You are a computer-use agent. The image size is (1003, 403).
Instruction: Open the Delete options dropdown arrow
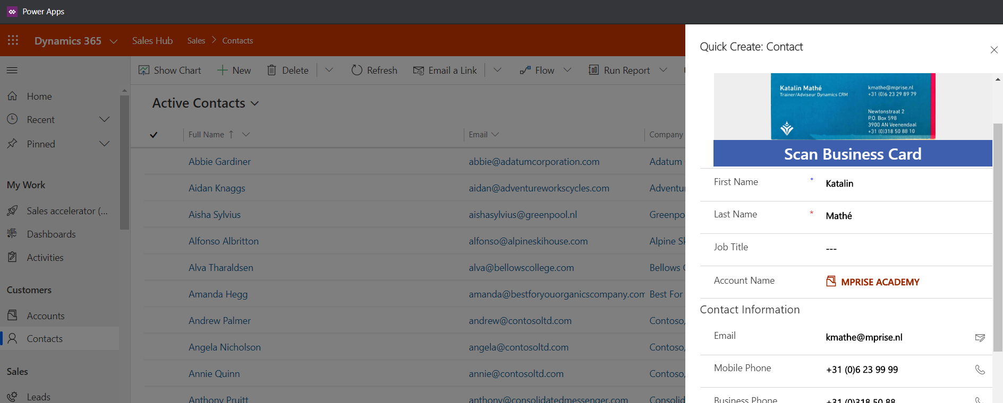(x=329, y=70)
